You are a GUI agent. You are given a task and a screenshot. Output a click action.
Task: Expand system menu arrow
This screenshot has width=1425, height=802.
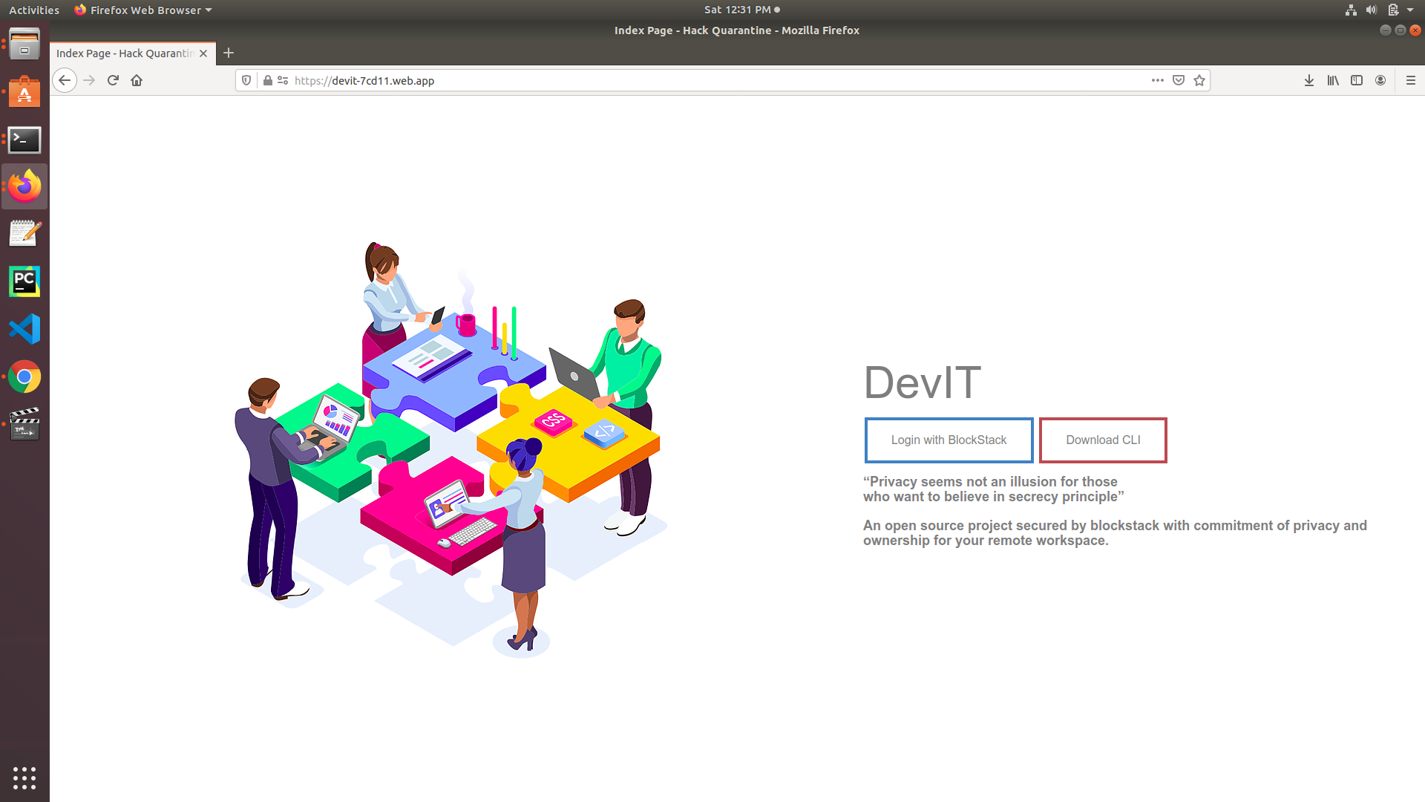pos(1410,10)
